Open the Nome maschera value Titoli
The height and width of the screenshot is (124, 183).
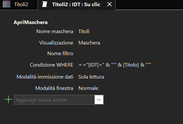[84, 31]
